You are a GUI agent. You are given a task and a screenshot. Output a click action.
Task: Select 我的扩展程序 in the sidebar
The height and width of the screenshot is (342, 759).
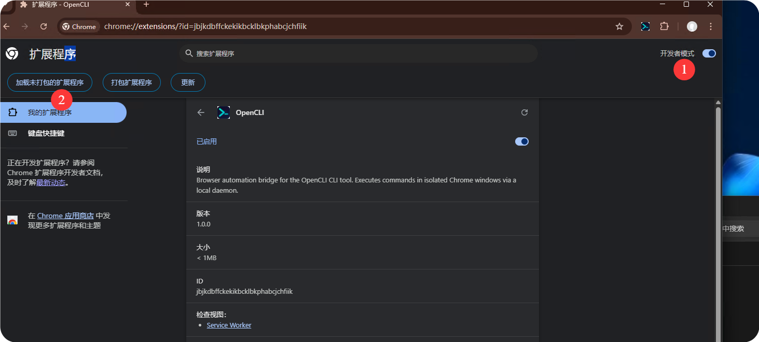tap(50, 112)
